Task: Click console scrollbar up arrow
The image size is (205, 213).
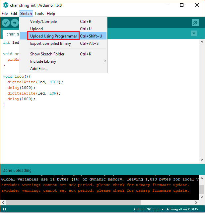Action: tap(202, 178)
